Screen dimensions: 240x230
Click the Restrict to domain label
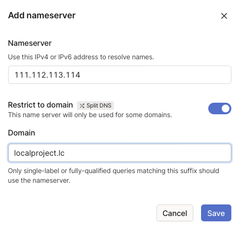click(x=40, y=105)
